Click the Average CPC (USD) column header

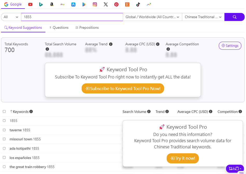(x=193, y=112)
